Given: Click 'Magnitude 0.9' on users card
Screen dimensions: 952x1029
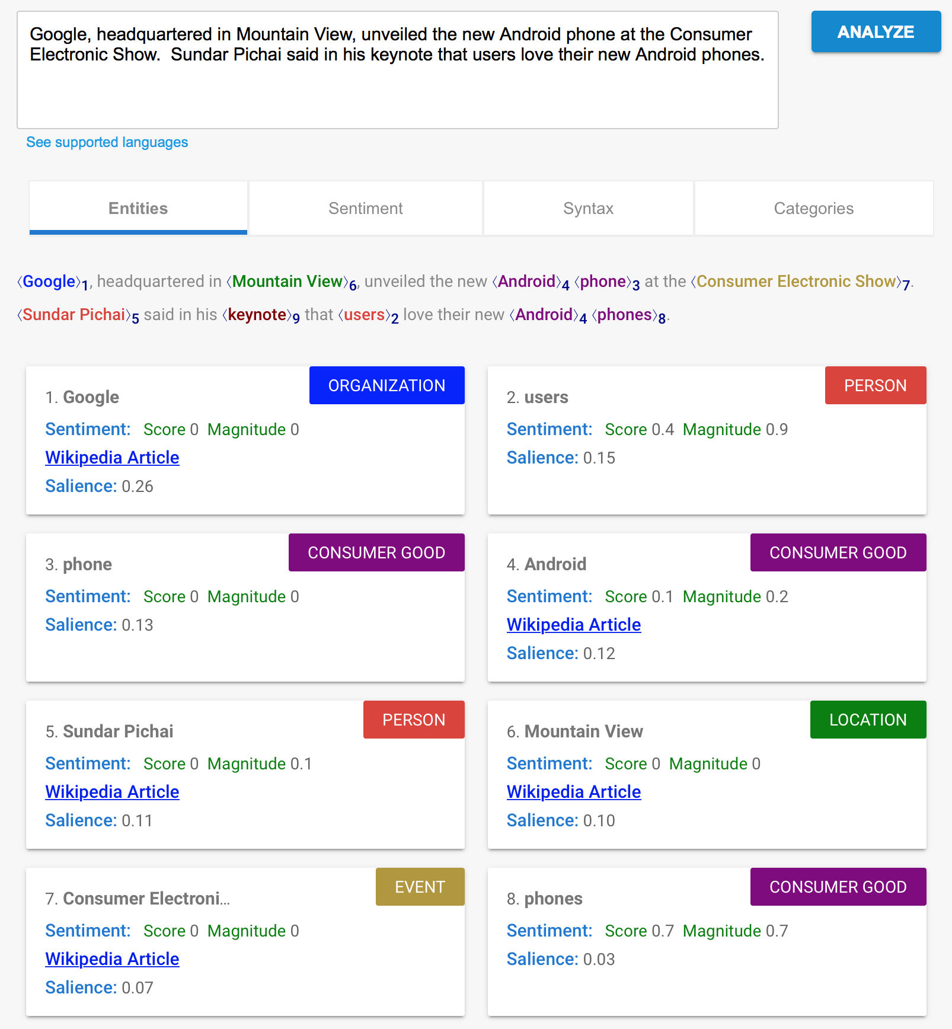Looking at the screenshot, I should (736, 429).
